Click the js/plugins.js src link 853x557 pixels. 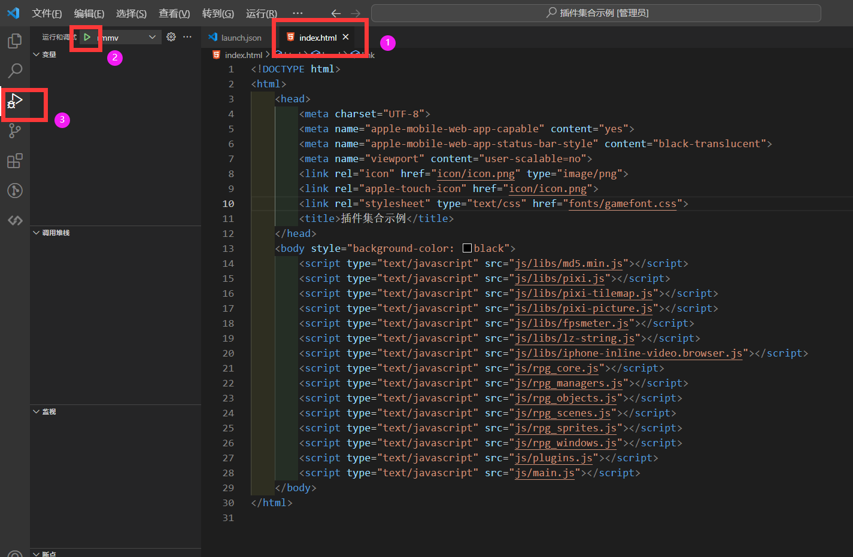(x=553, y=458)
